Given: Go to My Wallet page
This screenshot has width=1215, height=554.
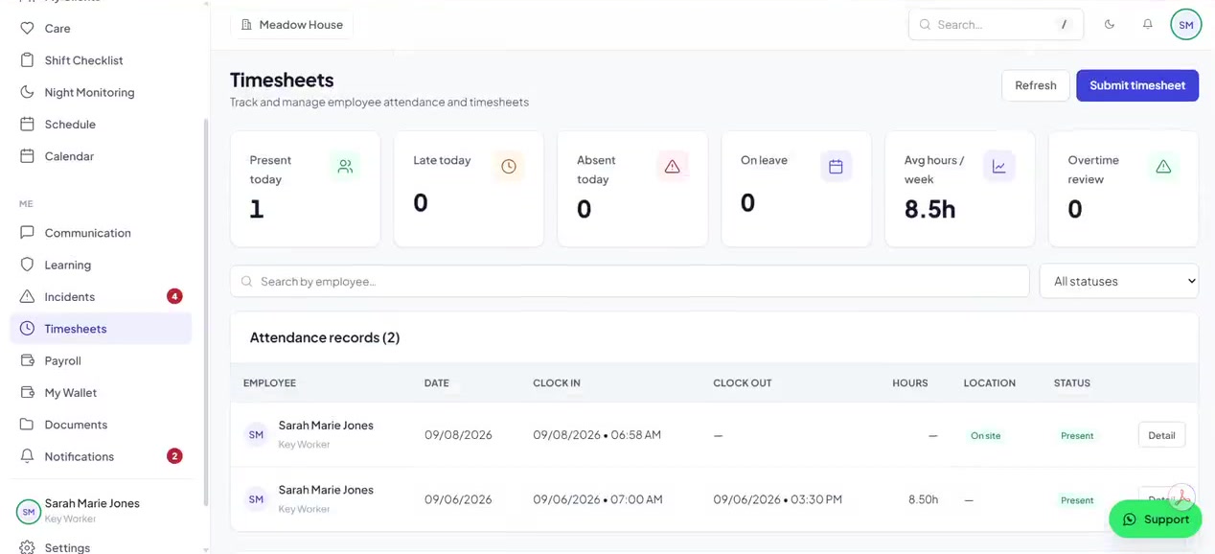Looking at the screenshot, I should click(x=101, y=393).
